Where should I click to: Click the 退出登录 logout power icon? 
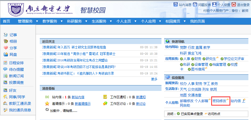(226, 5)
